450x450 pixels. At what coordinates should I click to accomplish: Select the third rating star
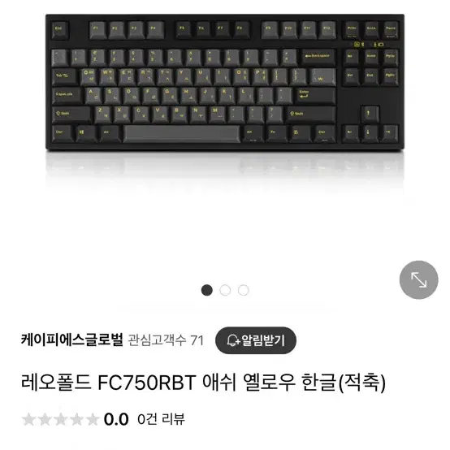[x=61, y=419]
